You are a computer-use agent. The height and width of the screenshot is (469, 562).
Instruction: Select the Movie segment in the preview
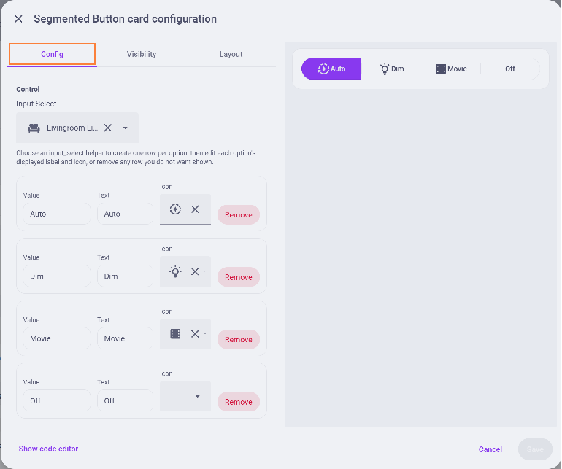point(451,69)
